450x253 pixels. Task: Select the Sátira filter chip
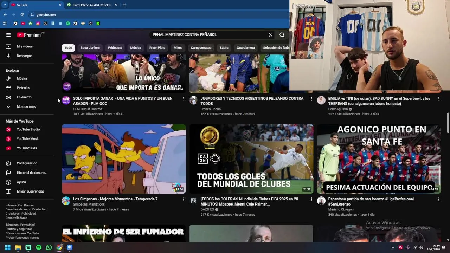coord(224,48)
